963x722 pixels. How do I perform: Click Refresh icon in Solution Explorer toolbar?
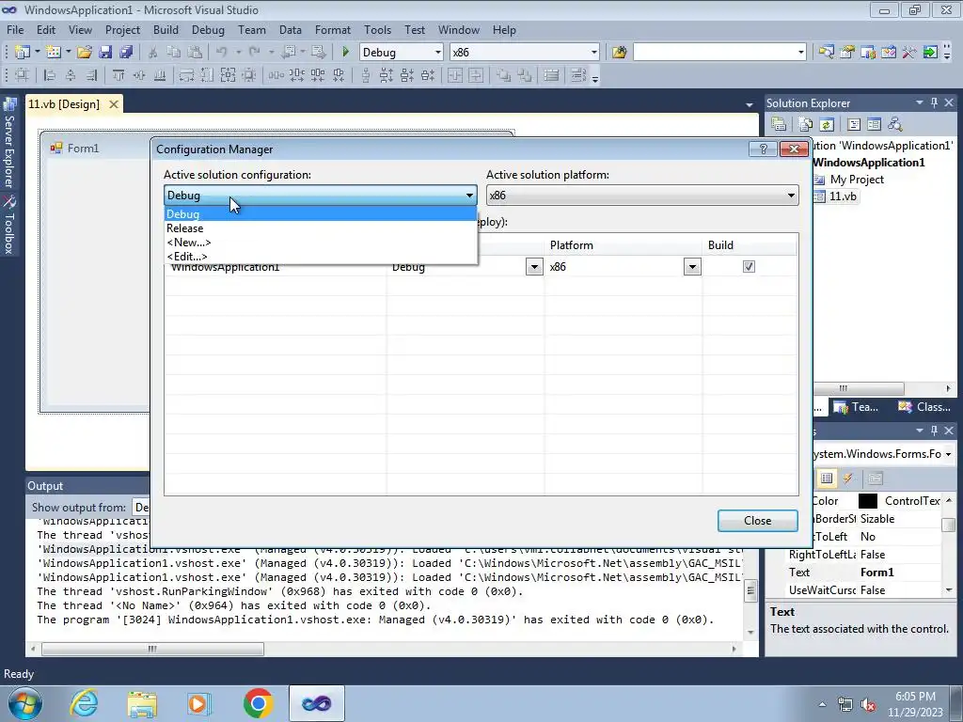tap(827, 125)
